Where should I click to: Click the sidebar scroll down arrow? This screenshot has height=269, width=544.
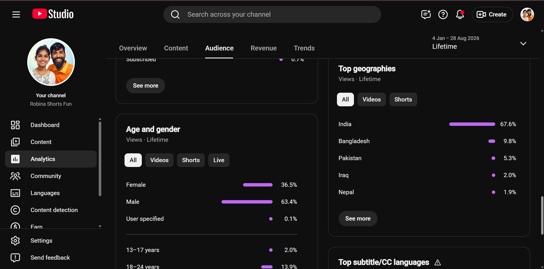coord(100,226)
